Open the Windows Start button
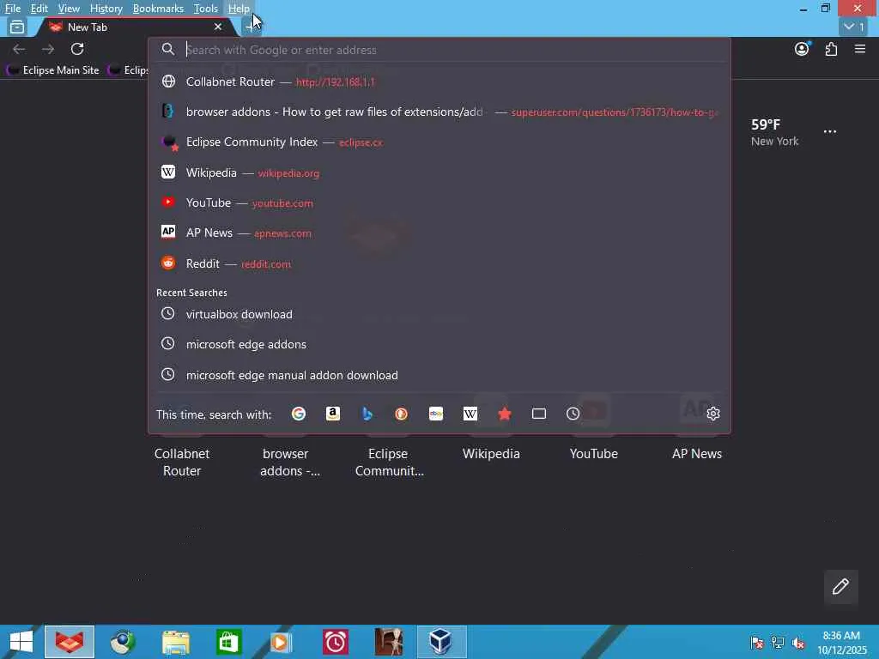The width and height of the screenshot is (879, 659). coord(21,642)
